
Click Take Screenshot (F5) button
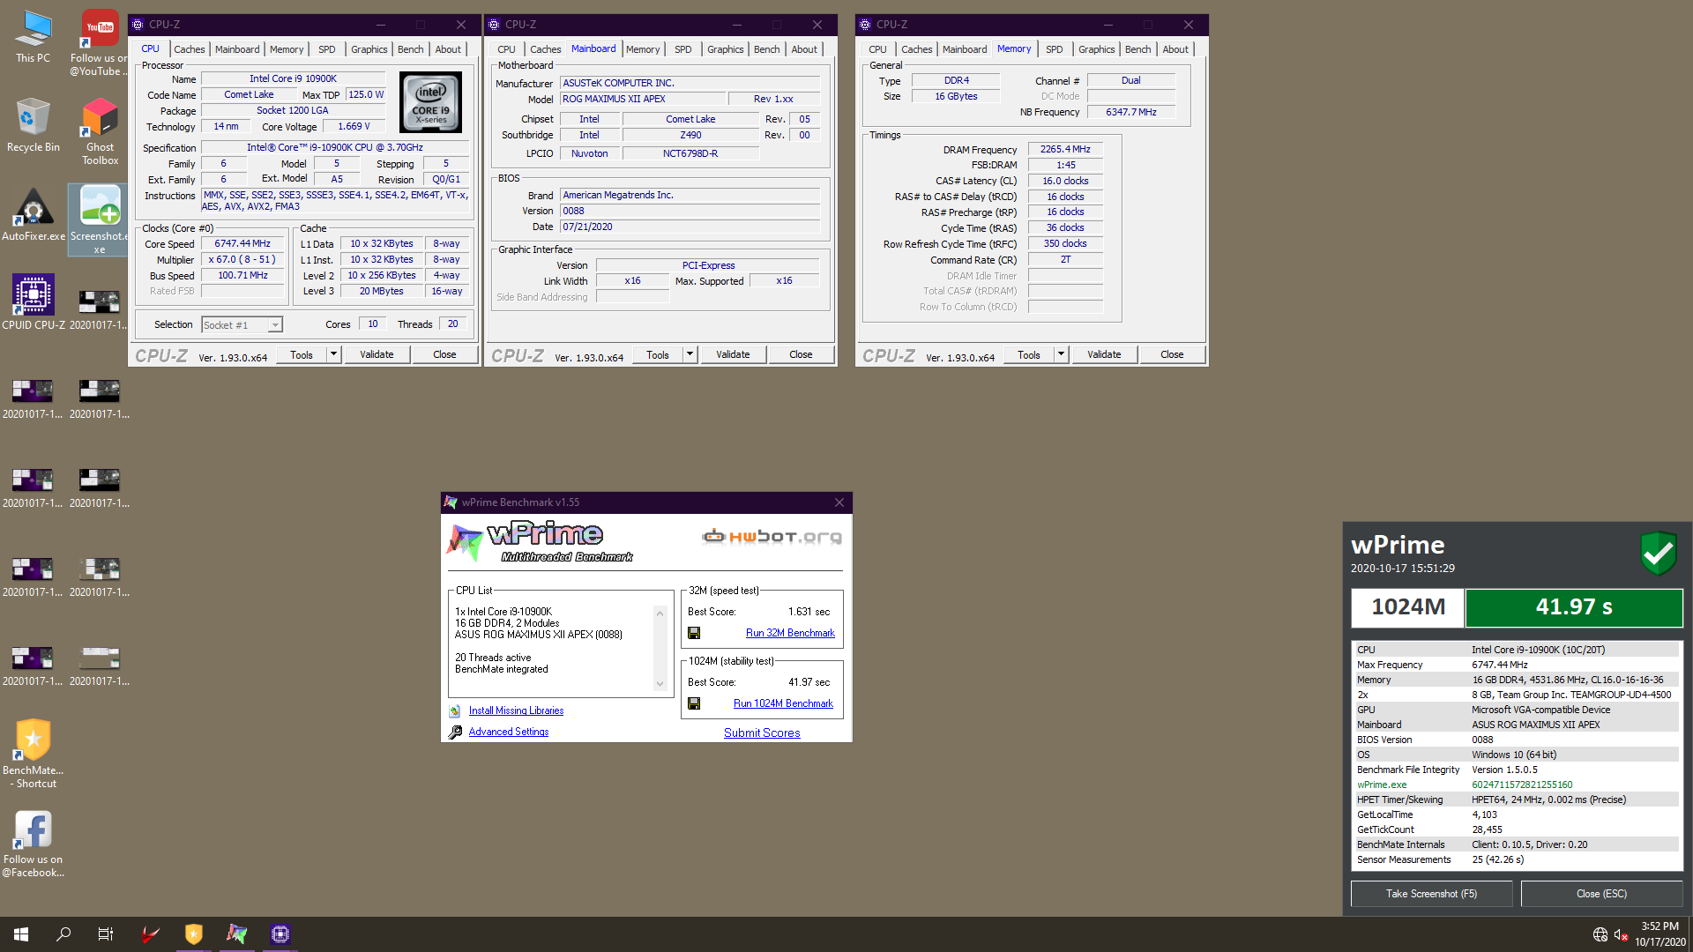tap(1431, 894)
